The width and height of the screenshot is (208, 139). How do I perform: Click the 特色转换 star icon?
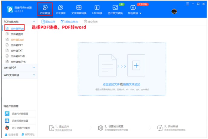point(133,8)
